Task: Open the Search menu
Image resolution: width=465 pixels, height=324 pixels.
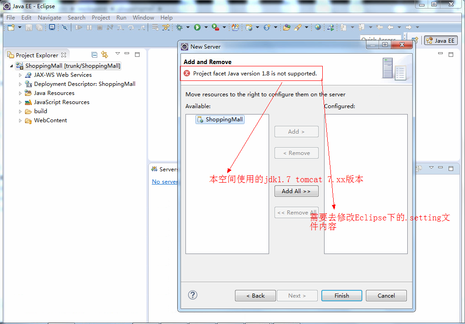Action: [76, 17]
